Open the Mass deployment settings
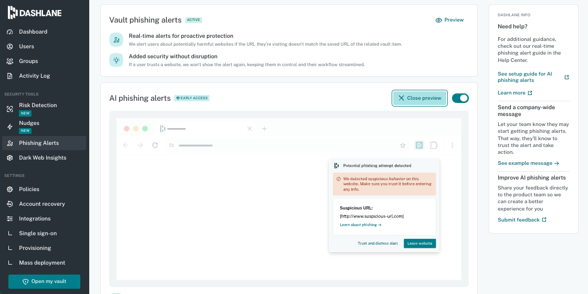This screenshot has width=588, height=294. coord(44,263)
